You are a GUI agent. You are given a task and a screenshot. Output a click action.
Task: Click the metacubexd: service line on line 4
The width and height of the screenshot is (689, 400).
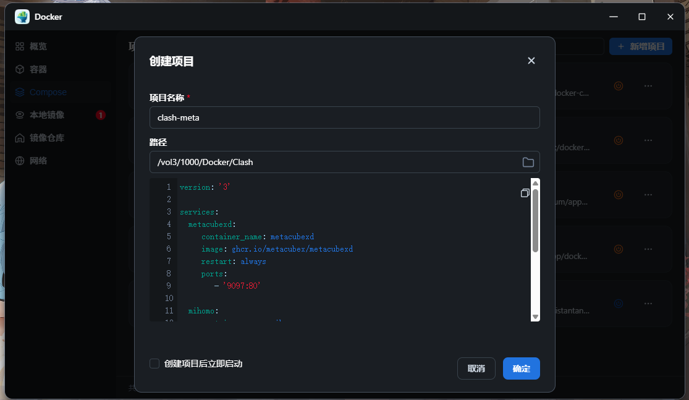click(212, 224)
